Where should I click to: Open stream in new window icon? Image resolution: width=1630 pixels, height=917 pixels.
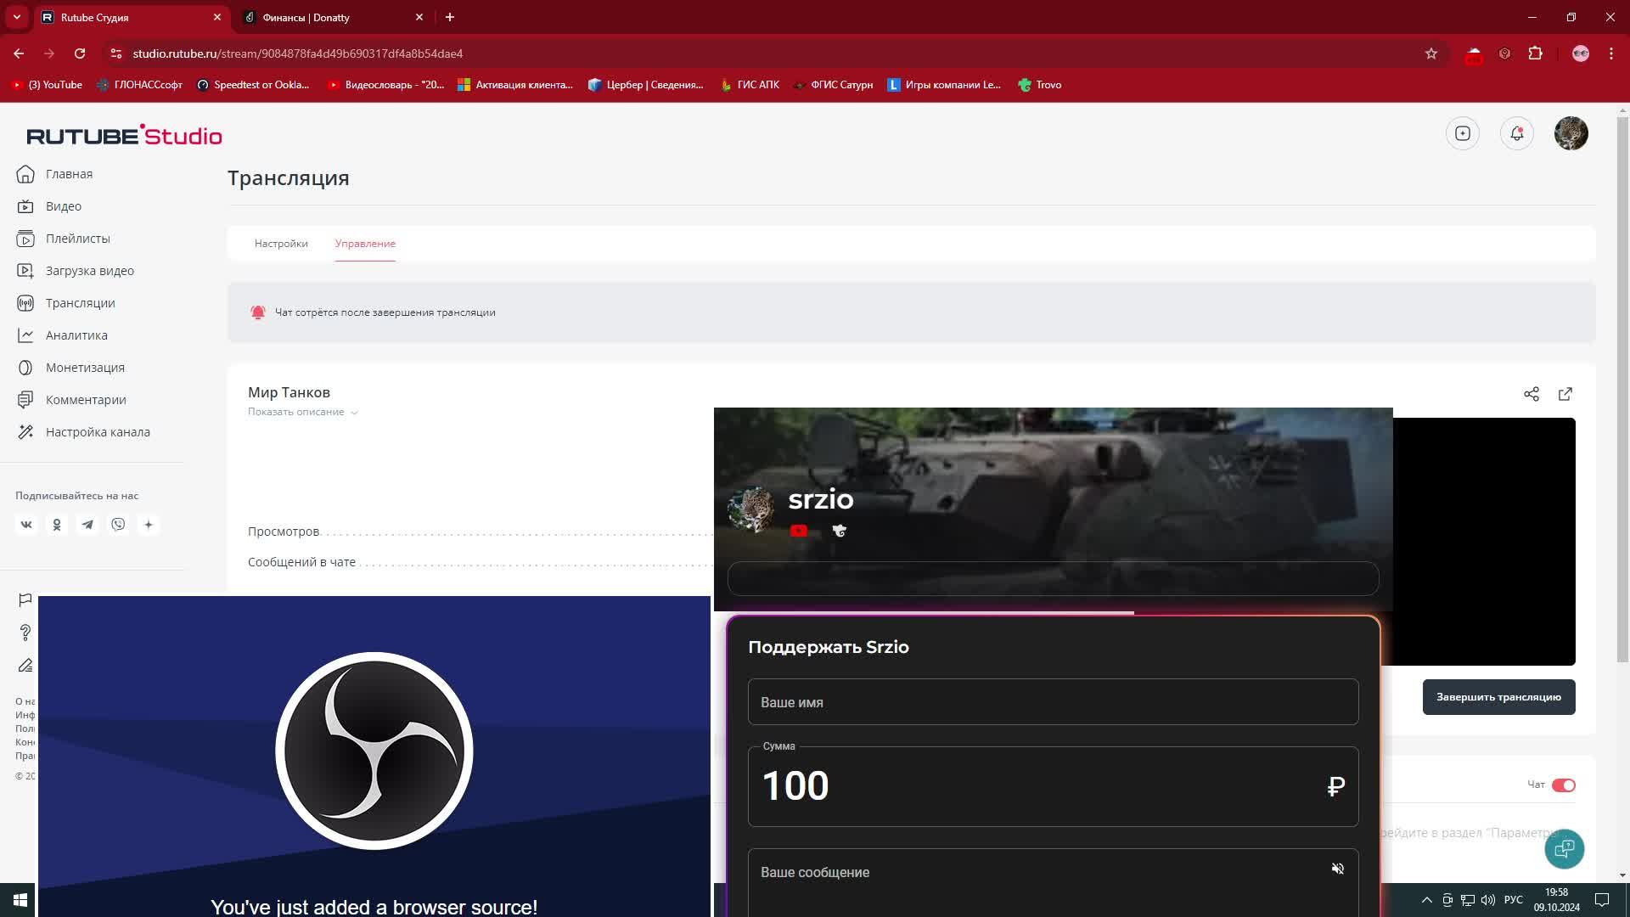[1565, 394]
